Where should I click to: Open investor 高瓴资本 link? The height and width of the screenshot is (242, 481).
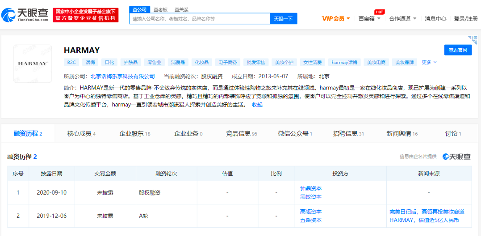point(311,212)
